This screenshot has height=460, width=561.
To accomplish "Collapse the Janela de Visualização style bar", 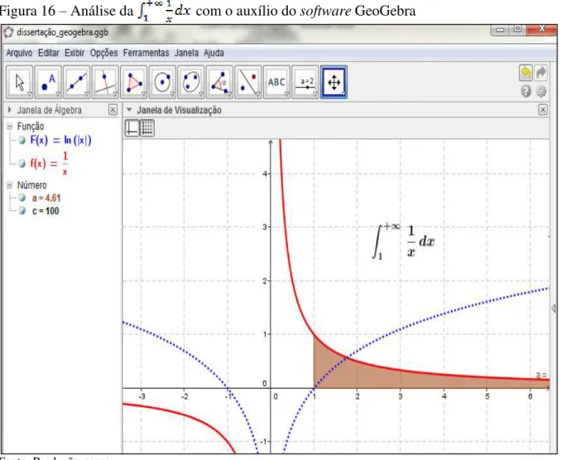I will click(x=129, y=110).
